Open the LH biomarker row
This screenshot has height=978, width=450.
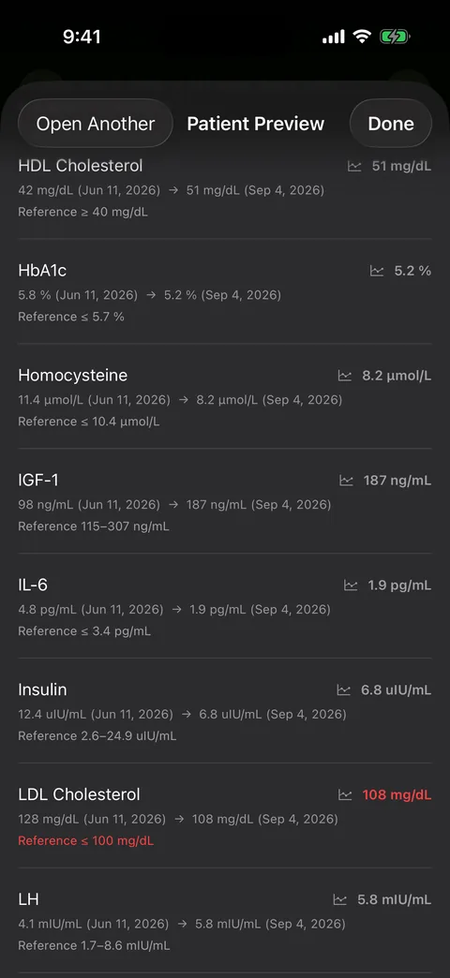point(225,921)
